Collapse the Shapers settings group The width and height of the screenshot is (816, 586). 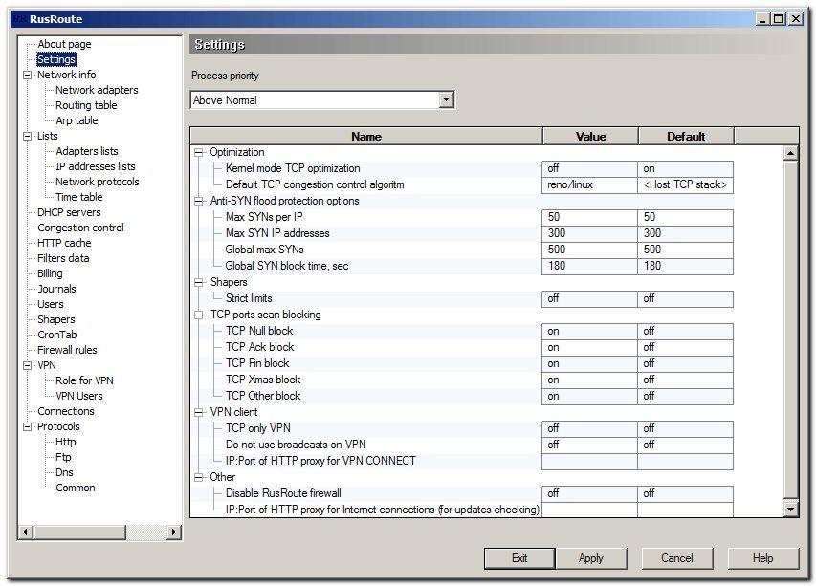[198, 282]
